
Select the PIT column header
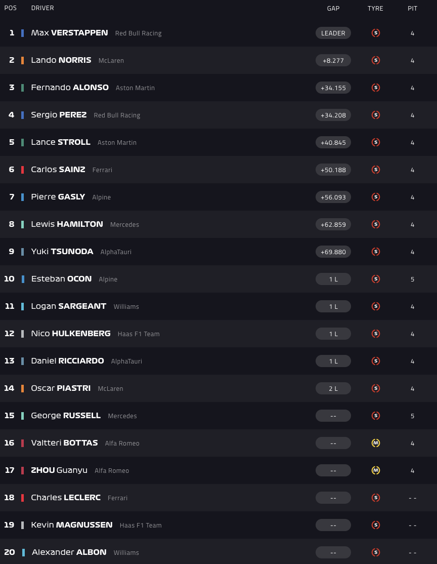(413, 8)
